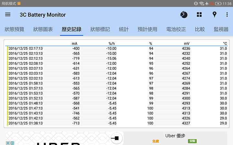The height and width of the screenshot is (145, 233).
Task: Open the hamburger navigation menu
Action: (8, 15)
